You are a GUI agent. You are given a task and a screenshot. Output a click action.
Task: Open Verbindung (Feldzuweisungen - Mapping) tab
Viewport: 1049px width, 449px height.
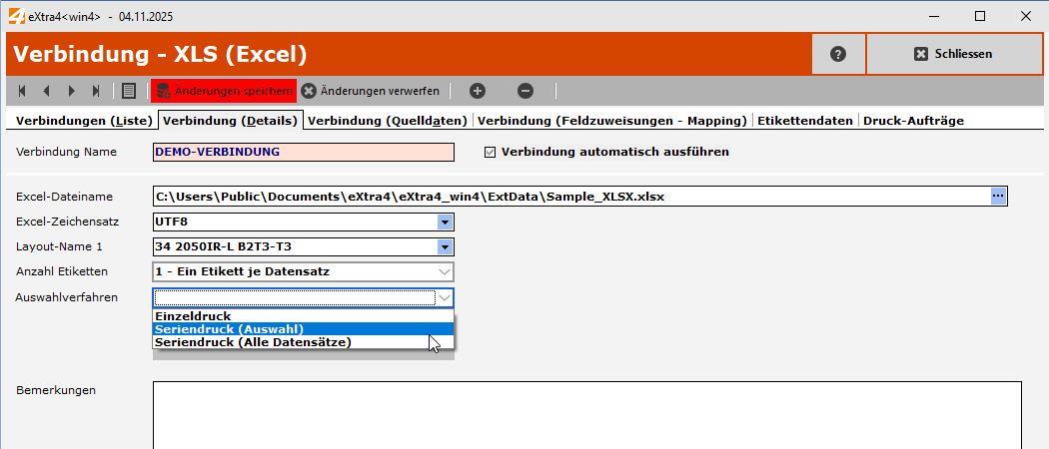[612, 121]
